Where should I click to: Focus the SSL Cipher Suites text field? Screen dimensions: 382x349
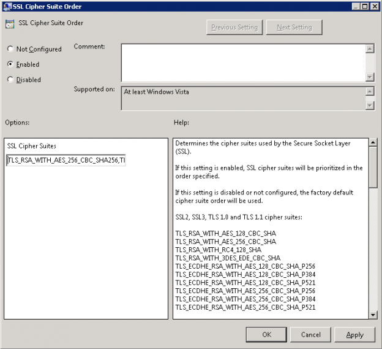tap(66, 161)
